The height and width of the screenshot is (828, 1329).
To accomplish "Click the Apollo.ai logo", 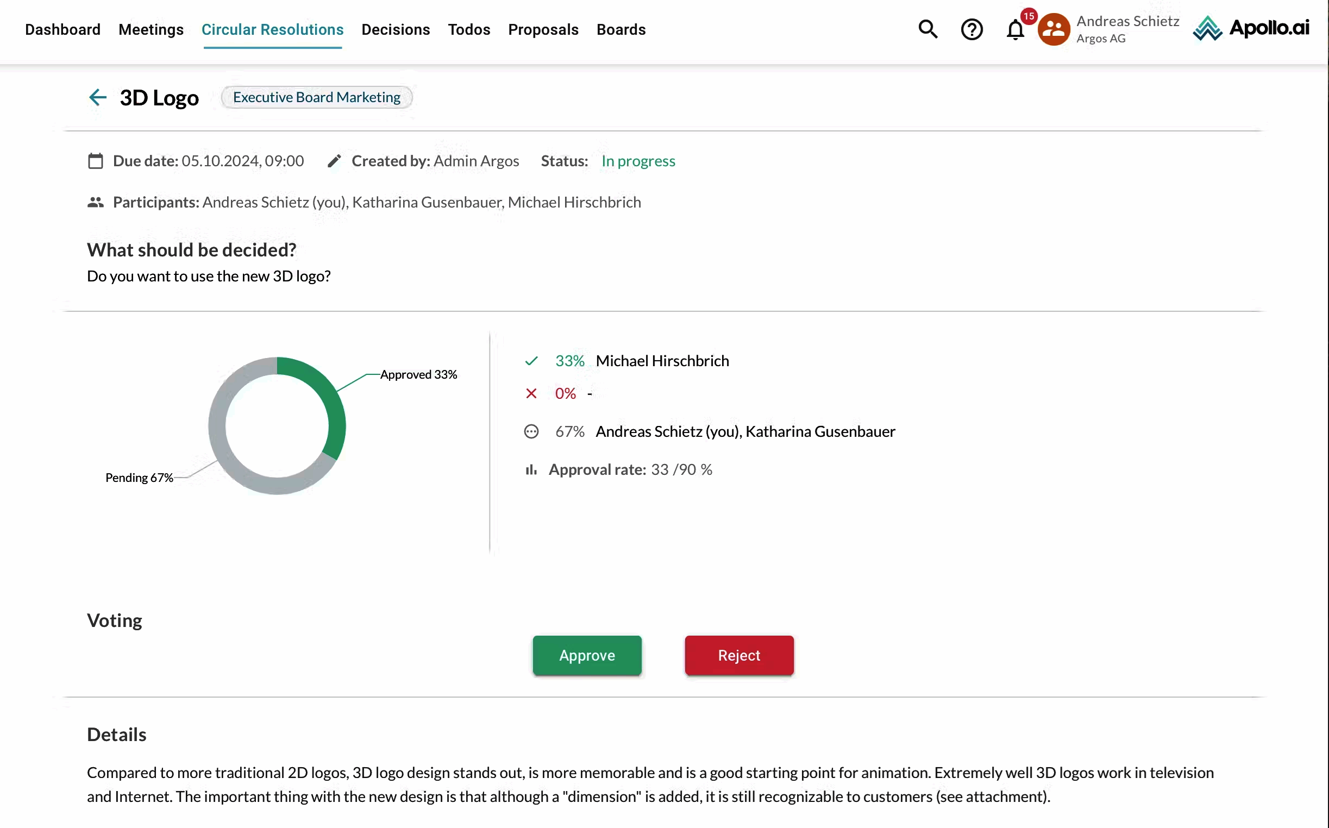I will click(1252, 28).
